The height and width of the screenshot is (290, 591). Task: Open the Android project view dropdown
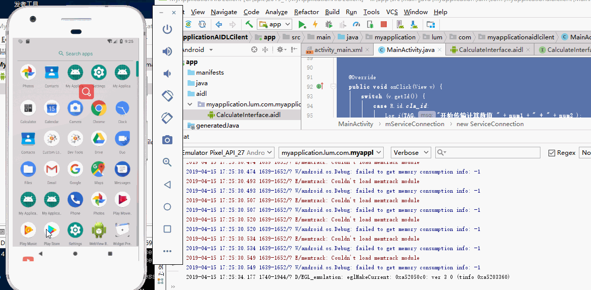(x=197, y=49)
